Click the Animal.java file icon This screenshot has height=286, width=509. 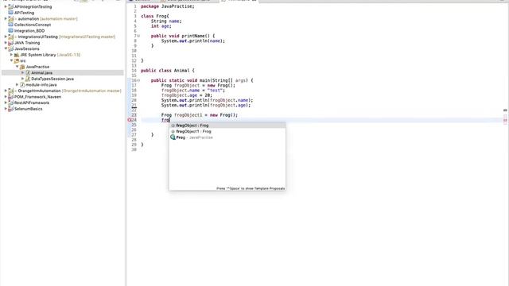coord(28,72)
